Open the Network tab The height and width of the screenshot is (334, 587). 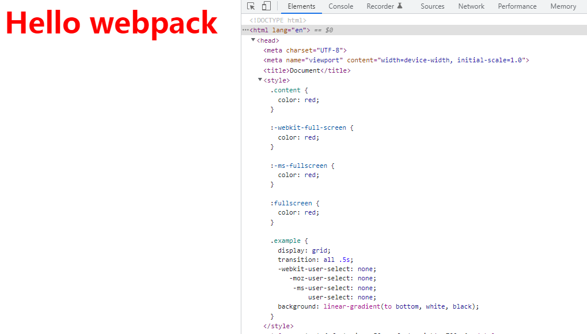click(471, 6)
